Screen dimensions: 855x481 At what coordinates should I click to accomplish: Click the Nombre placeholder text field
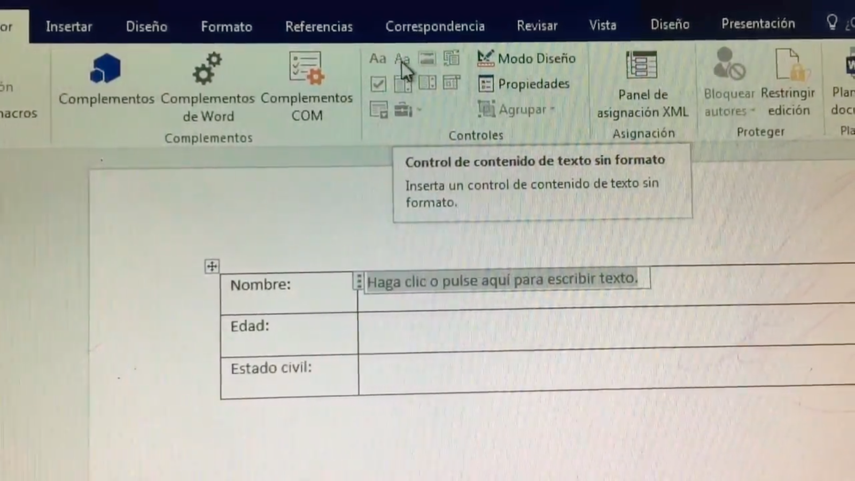(x=502, y=280)
